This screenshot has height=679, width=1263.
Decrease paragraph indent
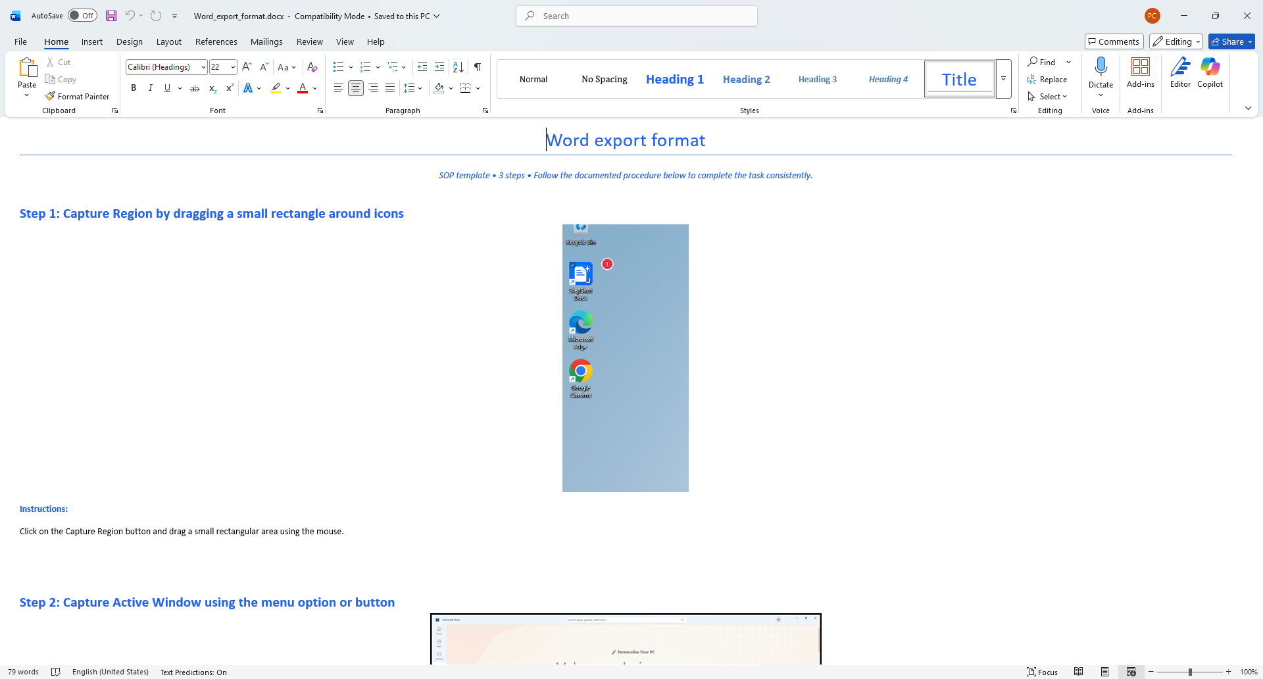[422, 67]
